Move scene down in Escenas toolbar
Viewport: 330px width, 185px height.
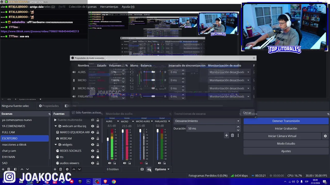pos(28,169)
